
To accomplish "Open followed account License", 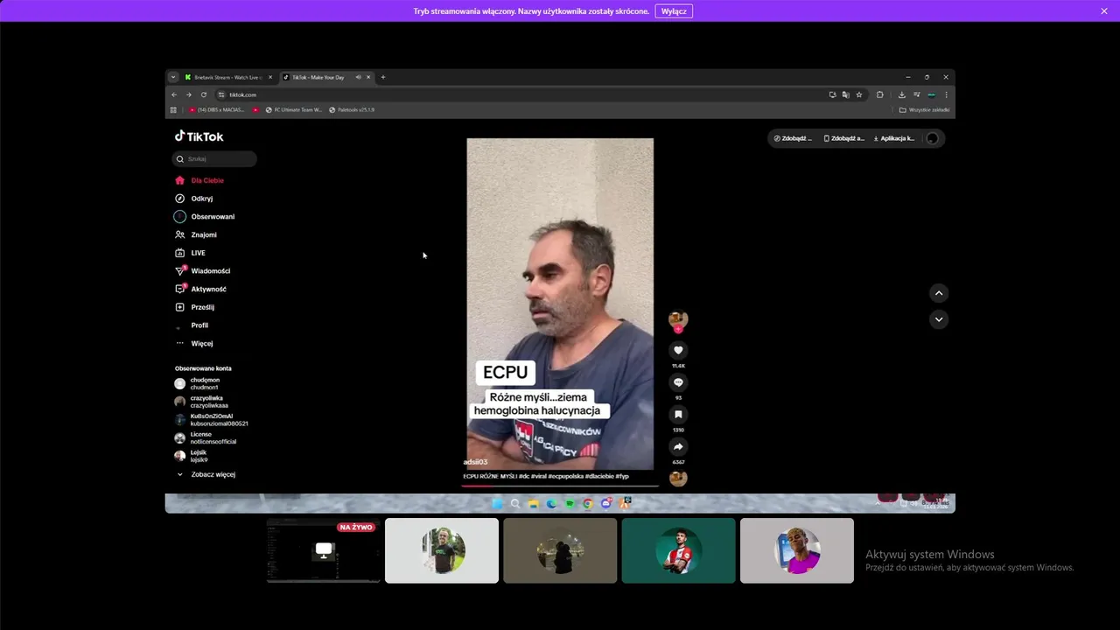I will [206, 437].
